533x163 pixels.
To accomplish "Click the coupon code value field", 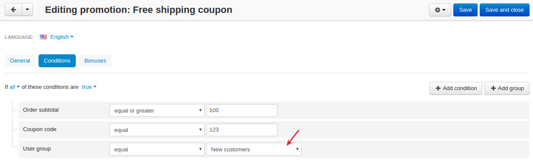I will coord(242,130).
